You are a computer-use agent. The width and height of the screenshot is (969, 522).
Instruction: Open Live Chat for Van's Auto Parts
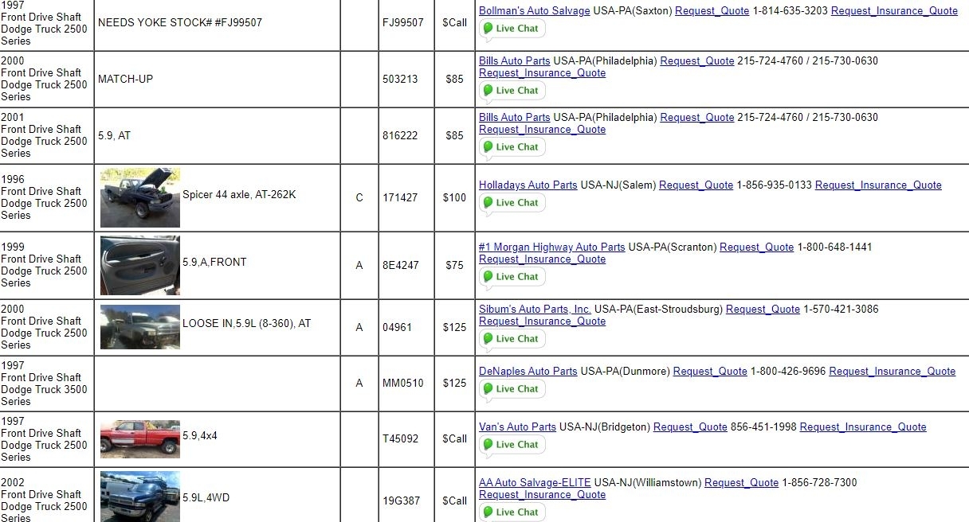[x=512, y=445]
